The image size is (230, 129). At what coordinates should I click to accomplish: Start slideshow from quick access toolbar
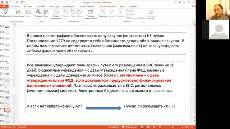pyautogui.click(x=22, y=3)
